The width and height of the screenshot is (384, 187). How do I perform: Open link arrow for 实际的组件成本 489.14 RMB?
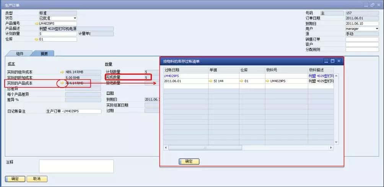coord(62,72)
